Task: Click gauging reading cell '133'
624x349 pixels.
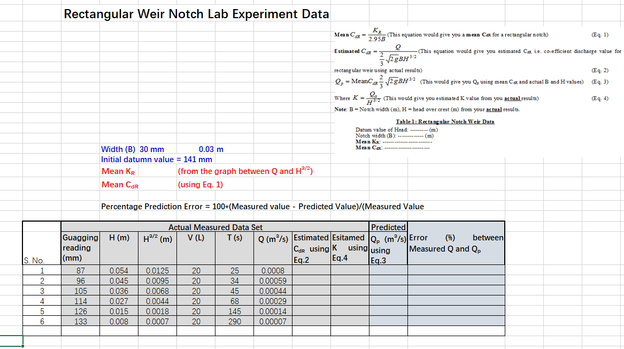Action: (x=80, y=322)
